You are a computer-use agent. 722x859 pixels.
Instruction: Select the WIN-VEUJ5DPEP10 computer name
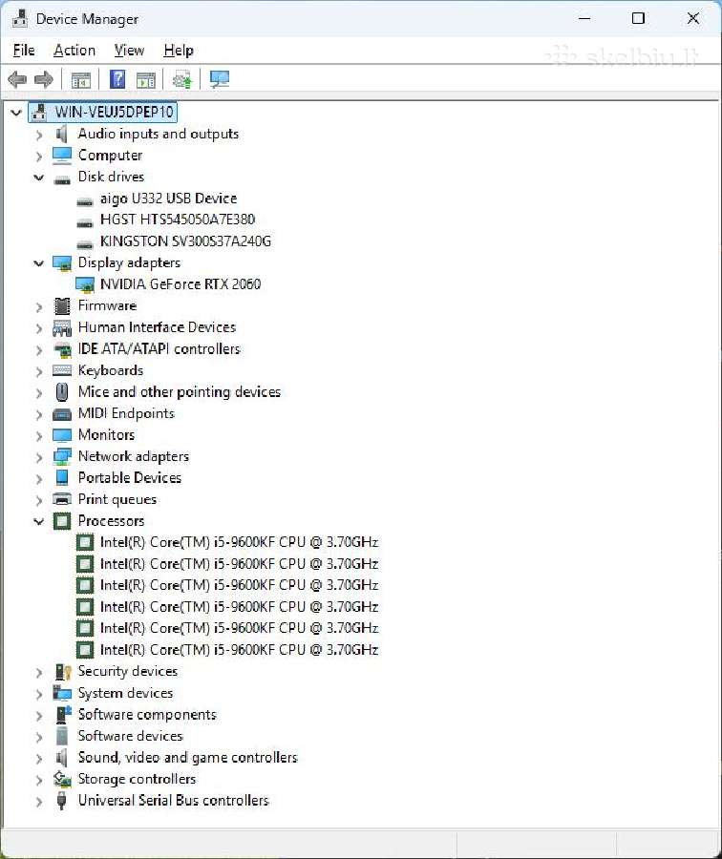[114, 113]
